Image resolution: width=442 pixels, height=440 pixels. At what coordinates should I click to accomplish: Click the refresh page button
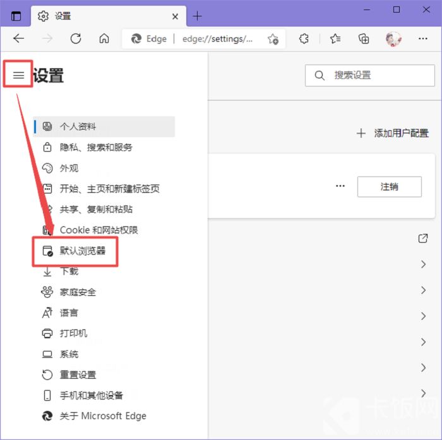[x=76, y=39]
